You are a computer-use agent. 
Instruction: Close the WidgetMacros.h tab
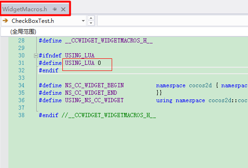(63, 9)
